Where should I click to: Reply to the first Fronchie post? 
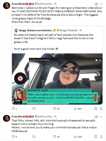(14, 109)
